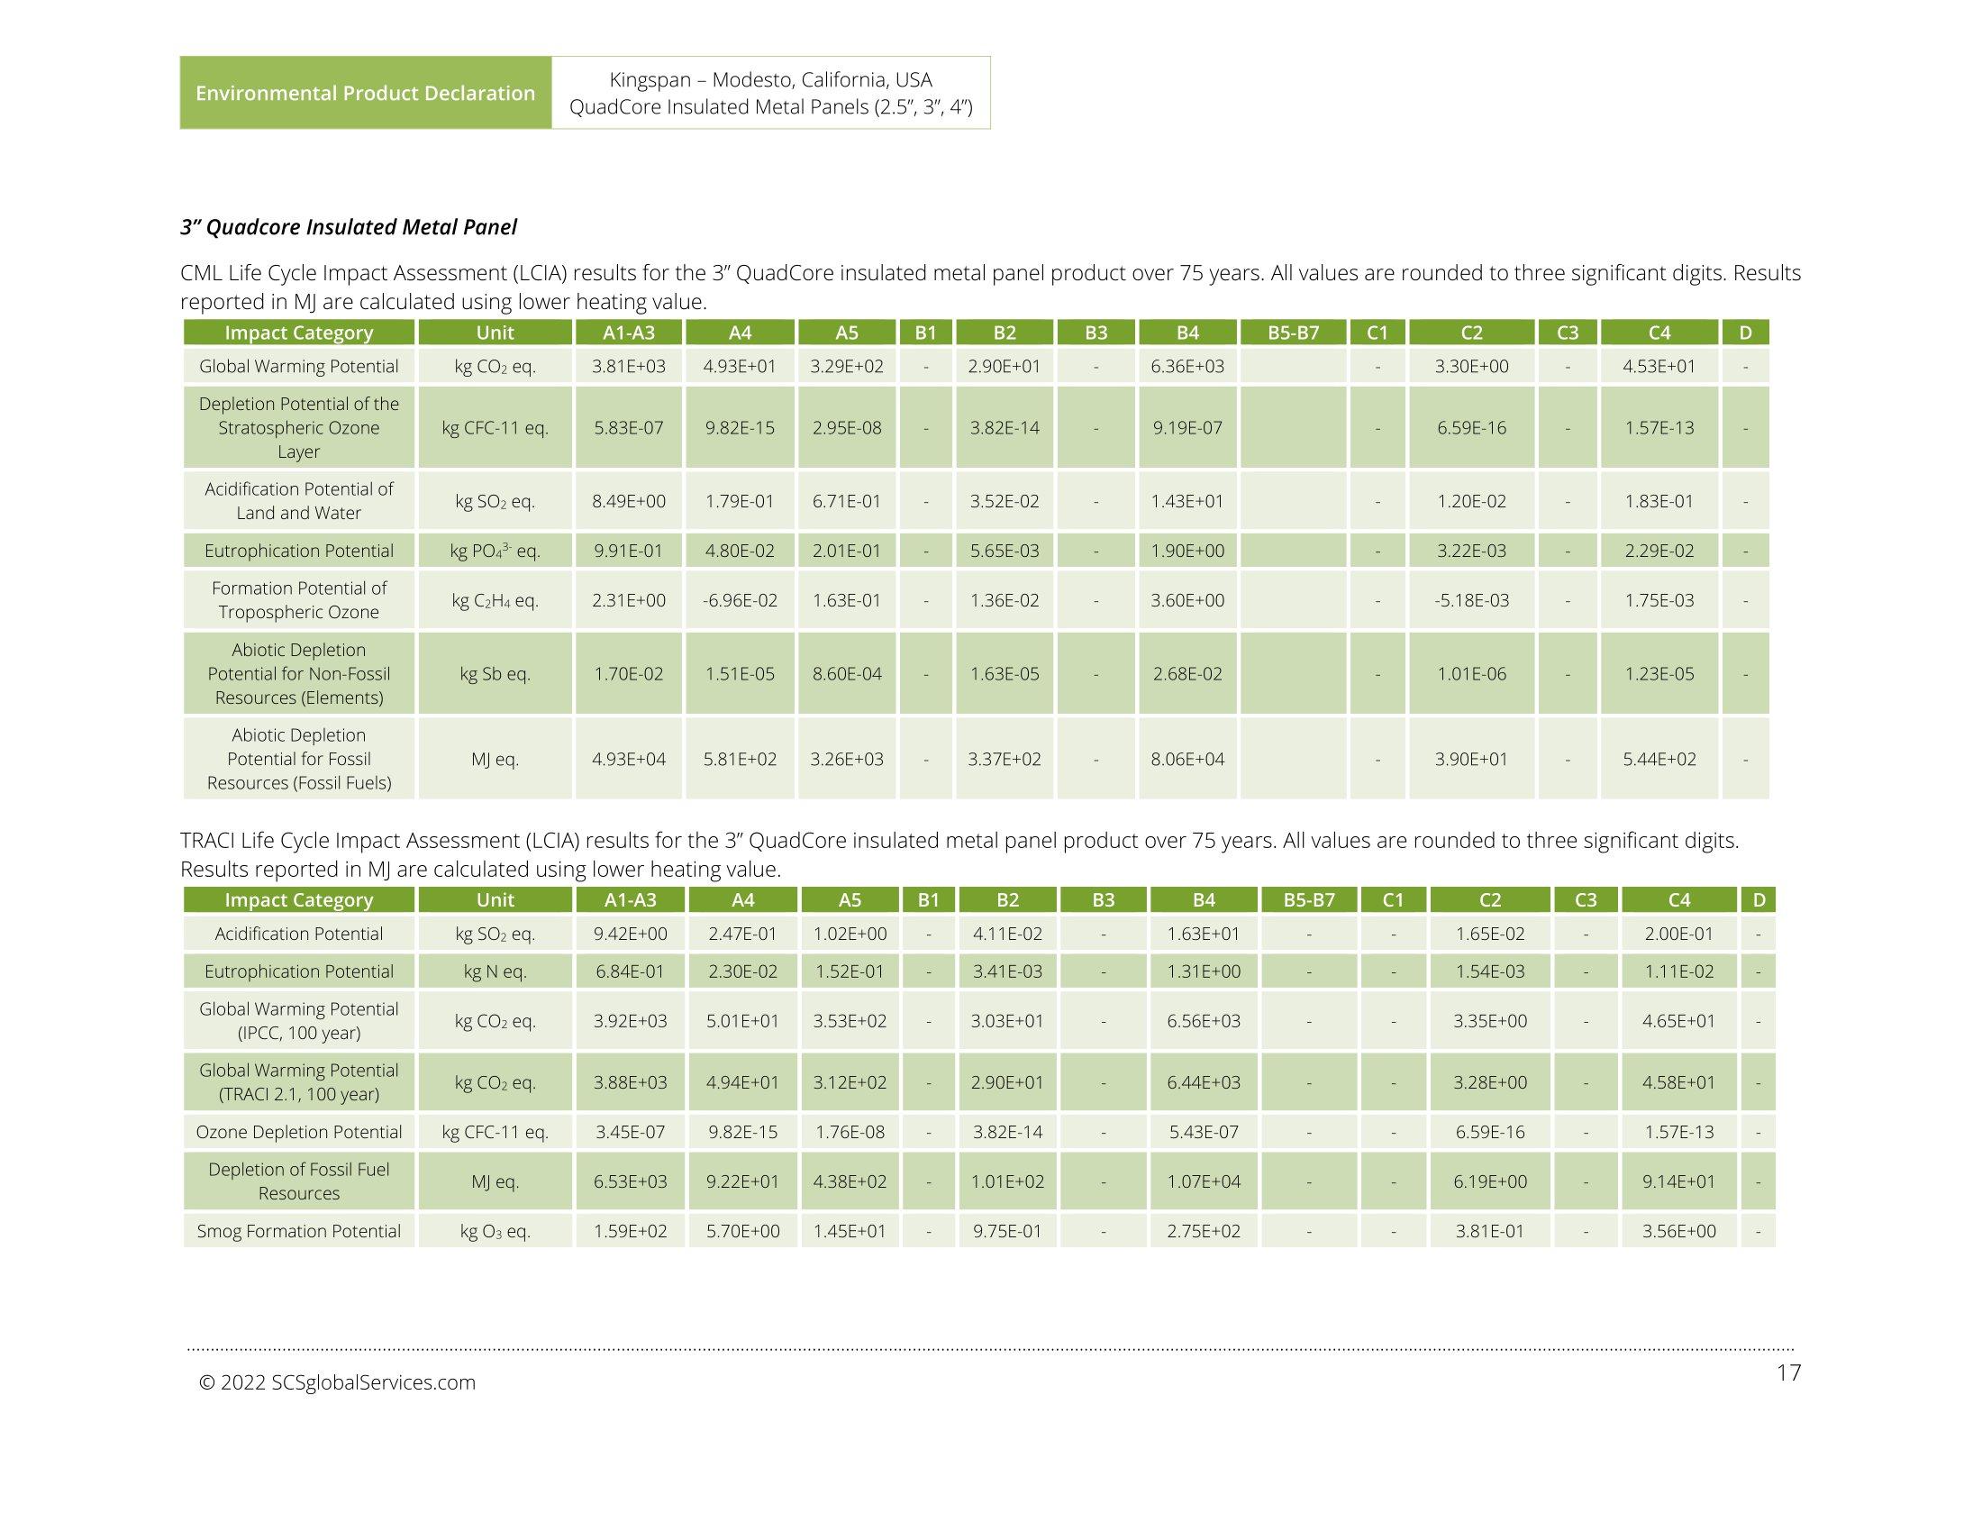Image resolution: width=1982 pixels, height=1532 pixels.
Task: Click value 3.56E+00 in Smog Formation row
Action: (x=1679, y=1231)
